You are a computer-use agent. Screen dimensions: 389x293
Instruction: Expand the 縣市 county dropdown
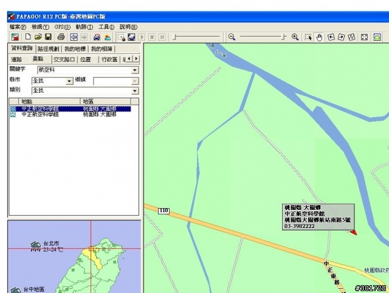(x=69, y=81)
